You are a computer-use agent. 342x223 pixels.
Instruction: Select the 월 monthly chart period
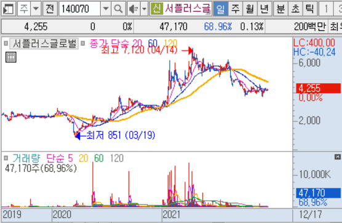point(250,9)
